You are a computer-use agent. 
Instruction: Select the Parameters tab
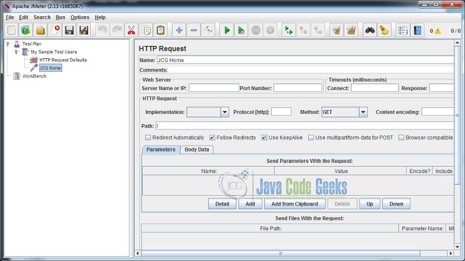161,149
